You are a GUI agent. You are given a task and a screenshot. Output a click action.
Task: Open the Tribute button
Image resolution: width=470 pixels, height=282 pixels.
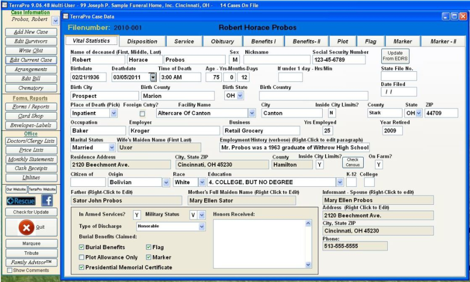coord(31,253)
